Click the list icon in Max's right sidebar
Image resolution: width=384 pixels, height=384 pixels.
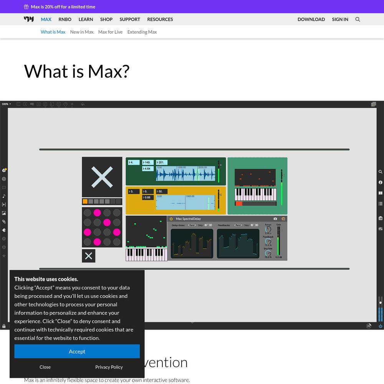pyautogui.click(x=380, y=204)
